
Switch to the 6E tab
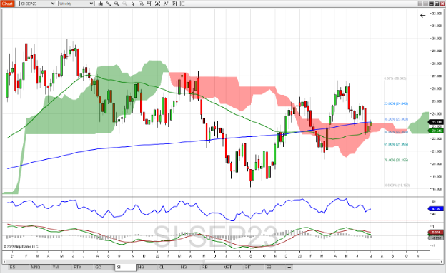click(x=254, y=267)
